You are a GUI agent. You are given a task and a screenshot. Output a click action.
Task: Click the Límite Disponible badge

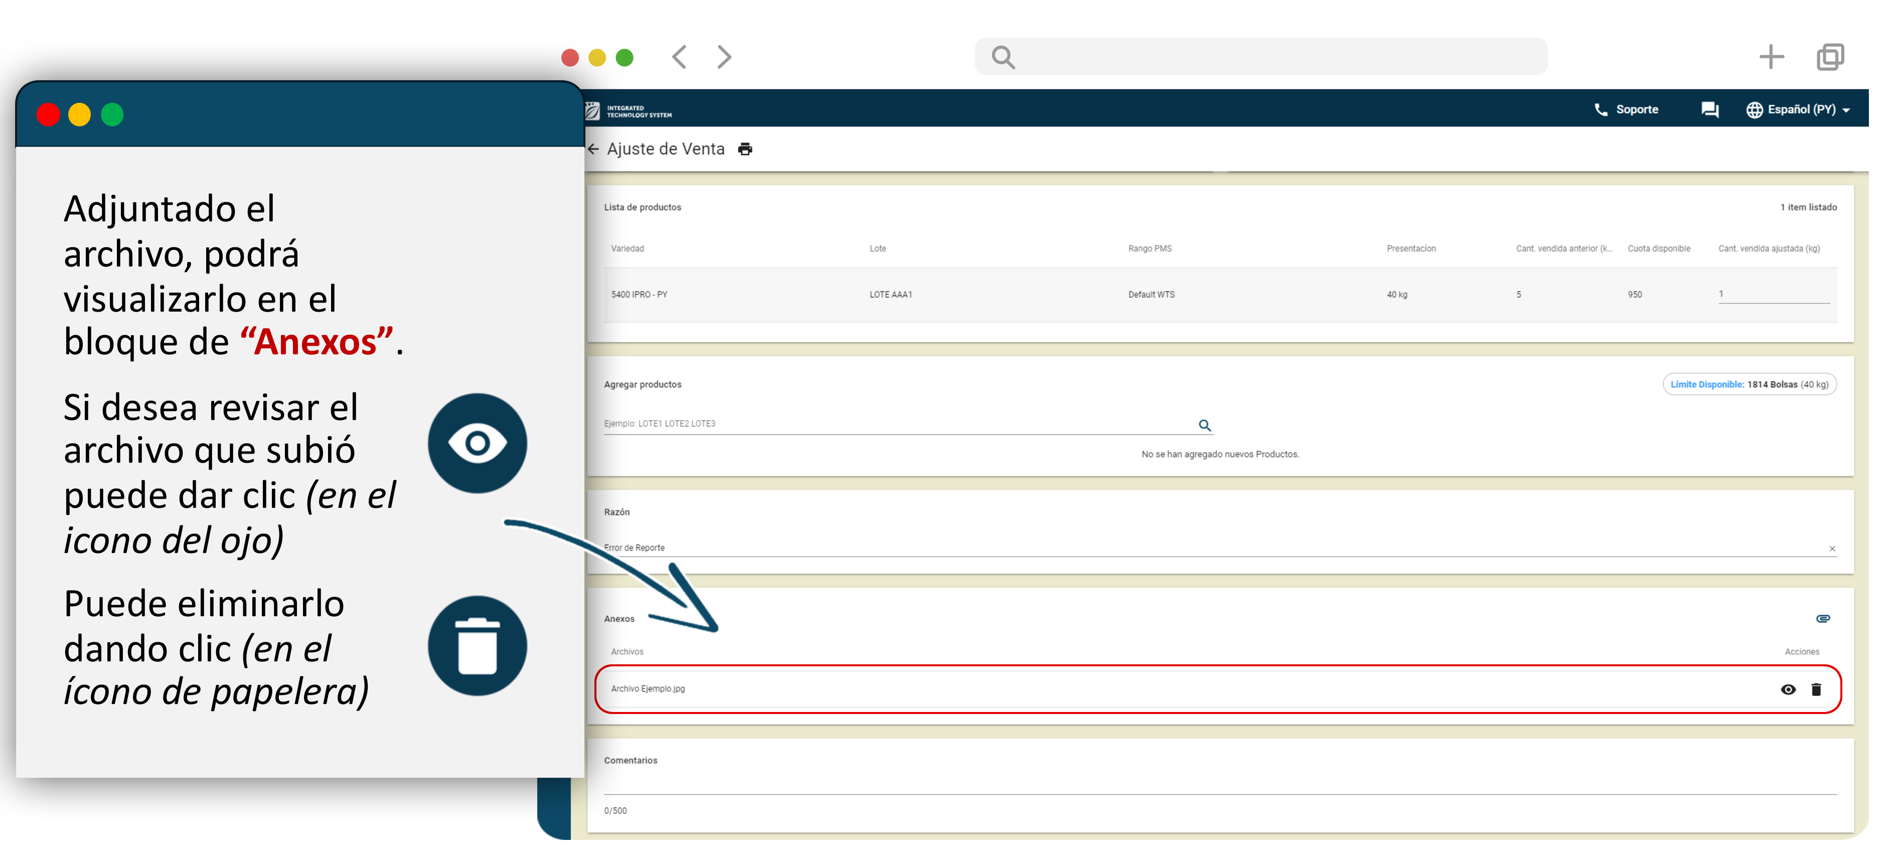coord(1749,384)
